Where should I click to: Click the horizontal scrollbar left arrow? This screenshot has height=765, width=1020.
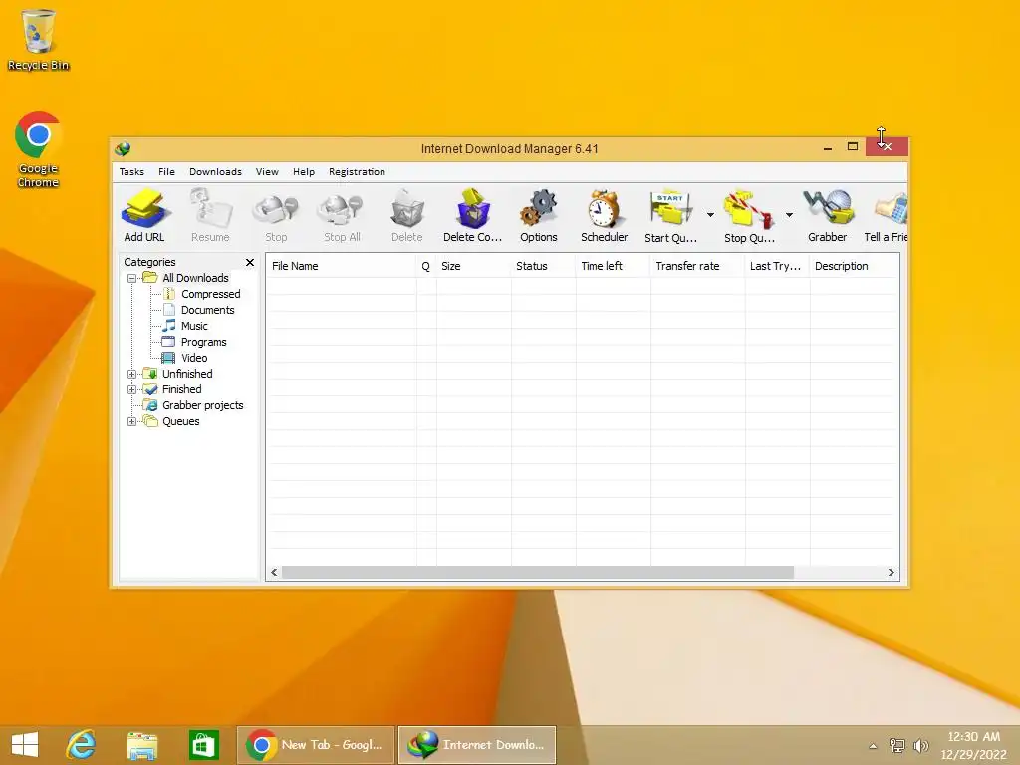274,573
